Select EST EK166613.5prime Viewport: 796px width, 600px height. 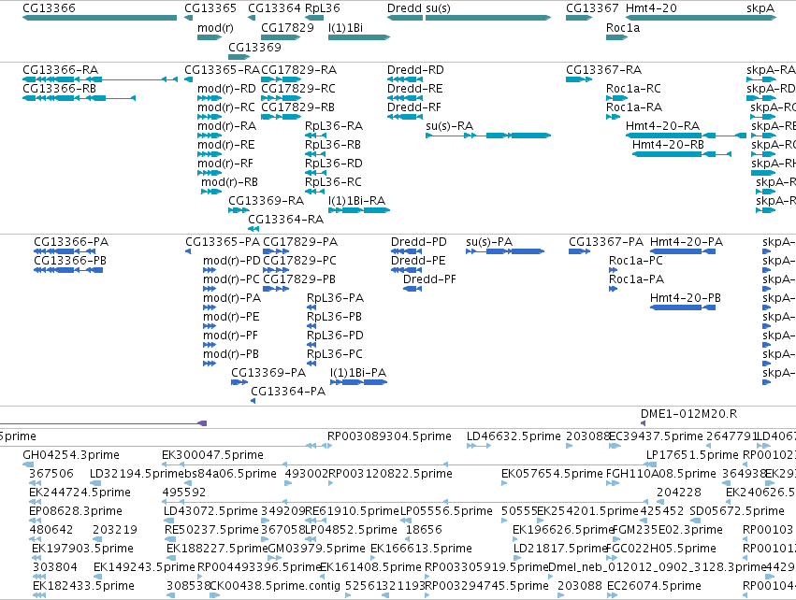(x=373, y=558)
